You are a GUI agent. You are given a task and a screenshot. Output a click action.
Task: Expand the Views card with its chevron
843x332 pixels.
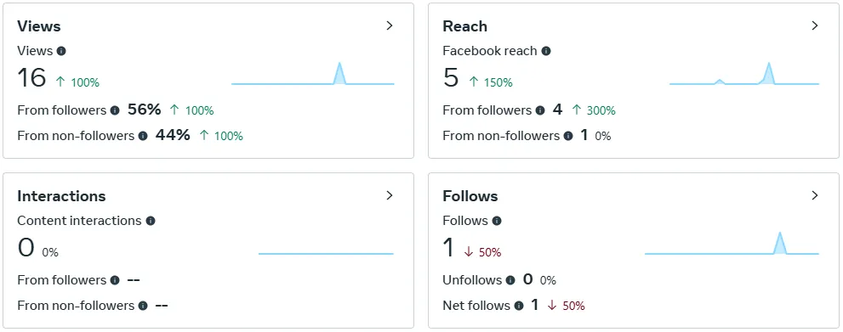(x=390, y=25)
